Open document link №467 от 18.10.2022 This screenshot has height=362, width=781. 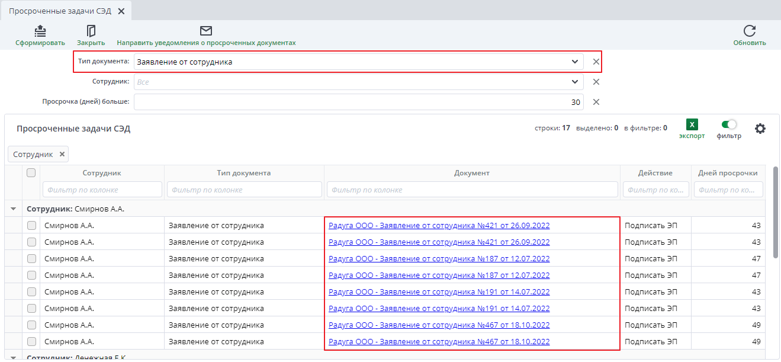click(x=439, y=325)
